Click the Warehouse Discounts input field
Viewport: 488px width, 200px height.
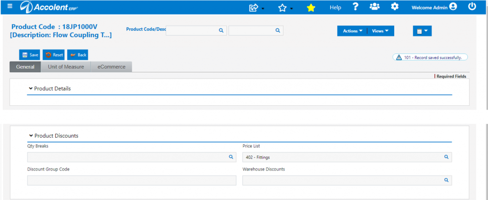point(347,180)
